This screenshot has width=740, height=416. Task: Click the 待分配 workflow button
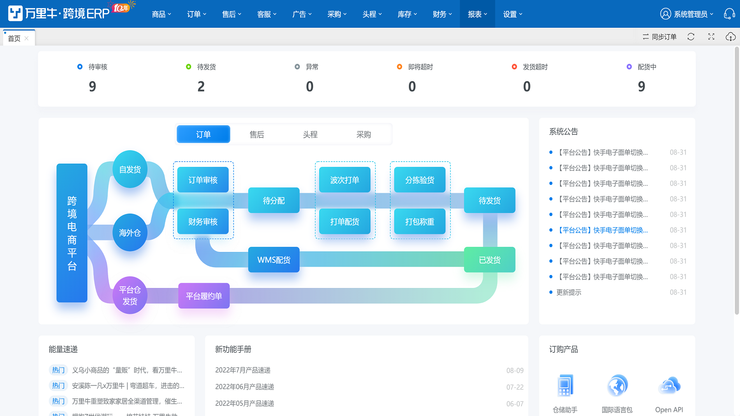tap(274, 200)
